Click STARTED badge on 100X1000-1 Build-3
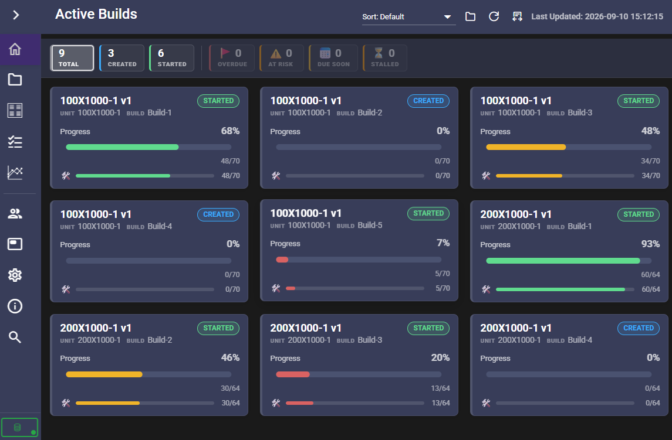The width and height of the screenshot is (672, 440). (x=638, y=101)
